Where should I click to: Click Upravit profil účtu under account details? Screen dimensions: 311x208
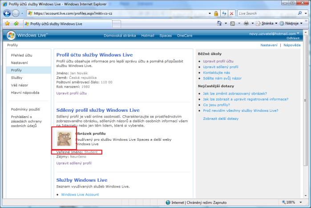coord(71,93)
